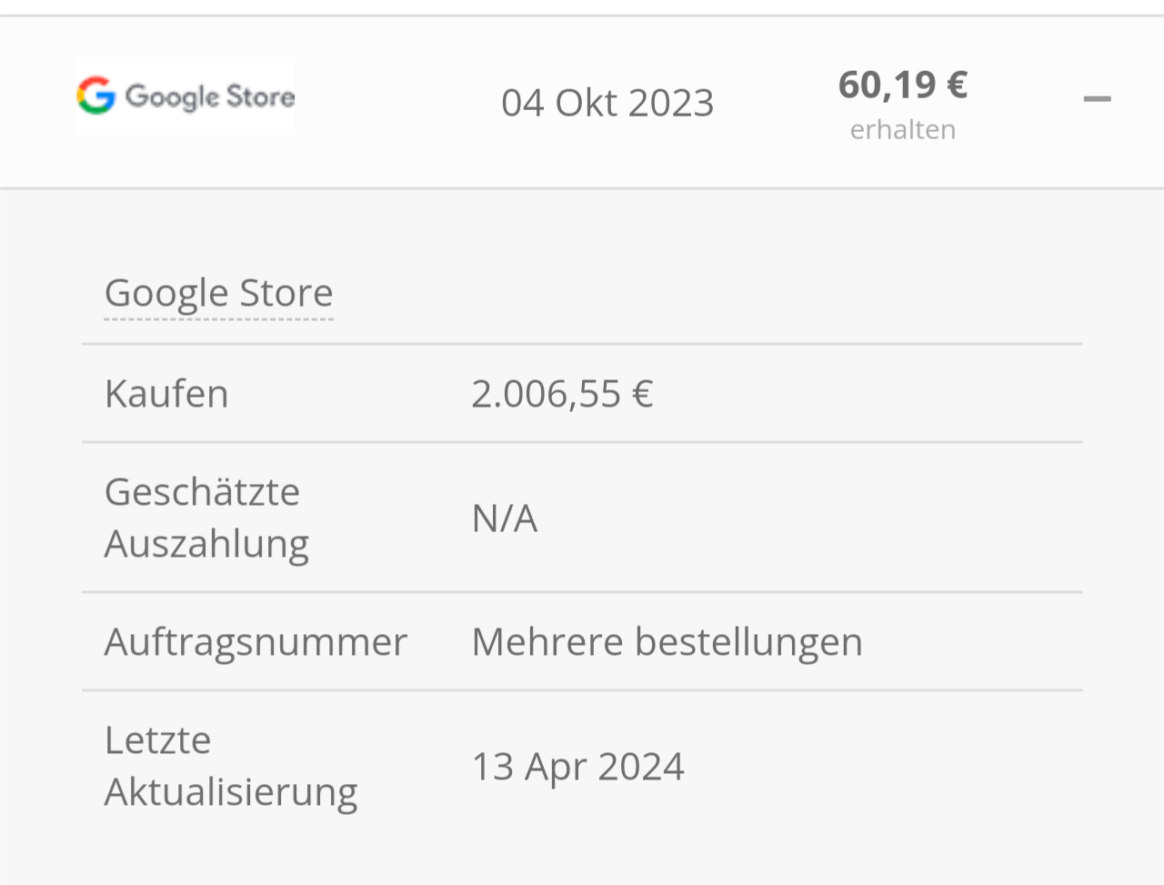Click the word 'bestellungen' in order row
Image resolution: width=1164 pixels, height=885 pixels.
click(748, 642)
